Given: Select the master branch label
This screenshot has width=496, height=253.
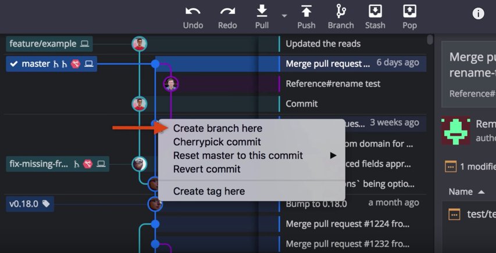Looking at the screenshot, I should (51, 64).
